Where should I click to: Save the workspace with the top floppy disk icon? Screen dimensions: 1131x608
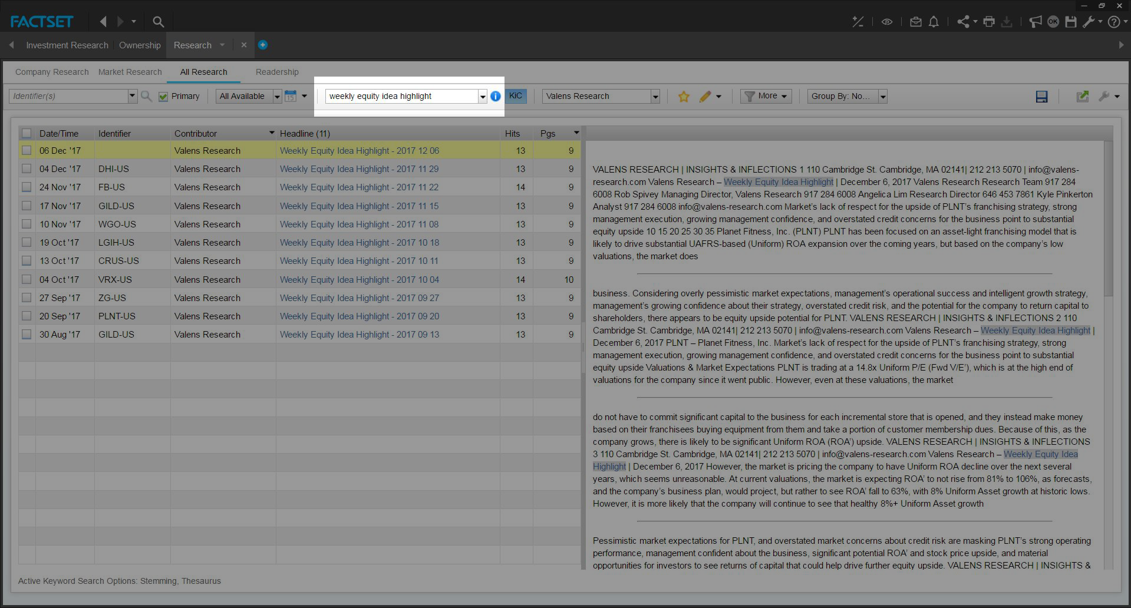pos(1071,22)
